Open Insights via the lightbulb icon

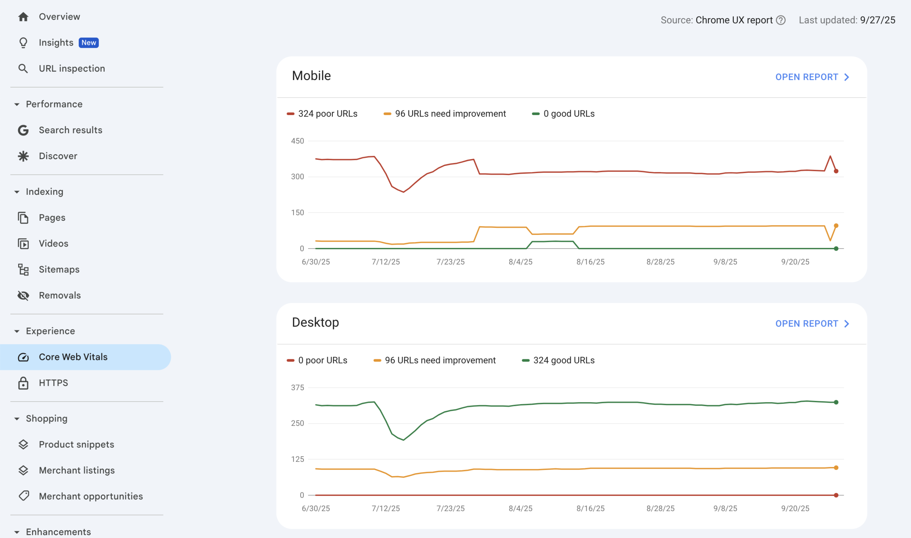click(23, 43)
